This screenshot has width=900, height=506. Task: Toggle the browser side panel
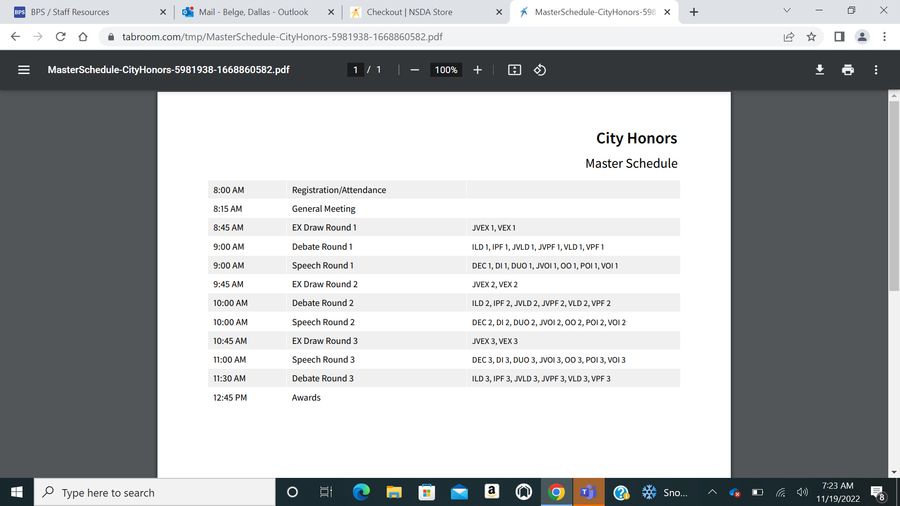(x=839, y=37)
